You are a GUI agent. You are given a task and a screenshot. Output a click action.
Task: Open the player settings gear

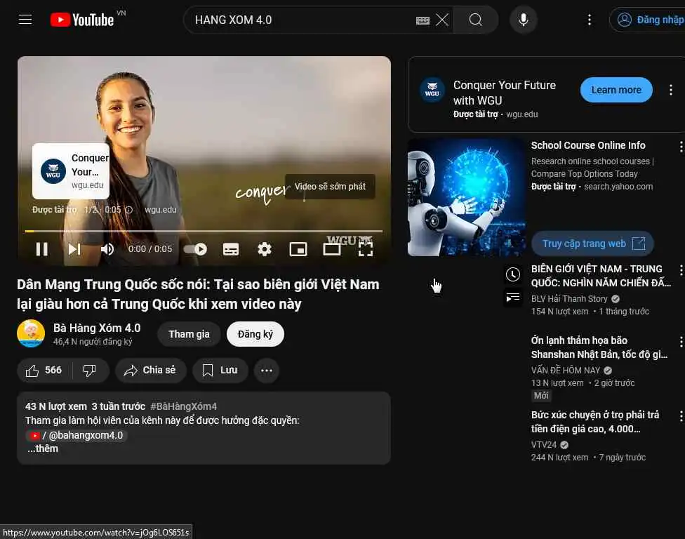pyautogui.click(x=265, y=249)
